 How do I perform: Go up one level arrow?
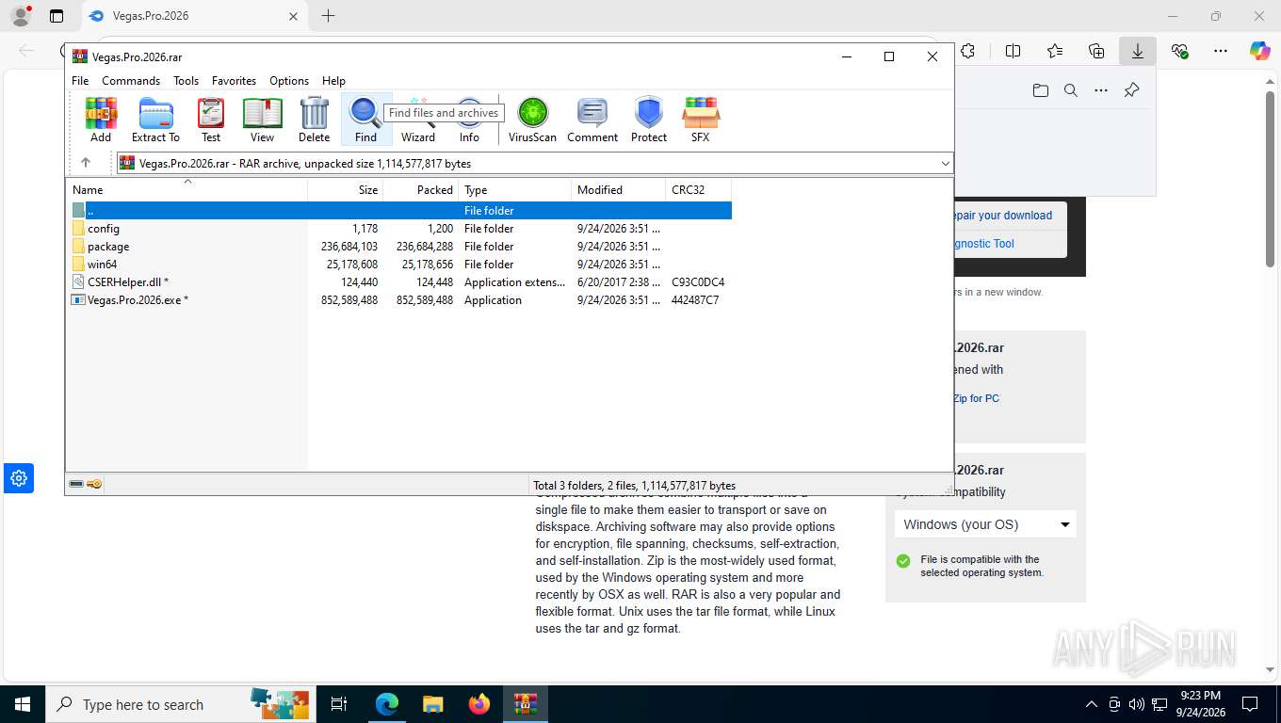click(x=86, y=163)
